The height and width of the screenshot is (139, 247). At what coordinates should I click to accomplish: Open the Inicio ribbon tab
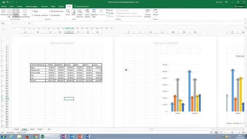[x=12, y=7]
